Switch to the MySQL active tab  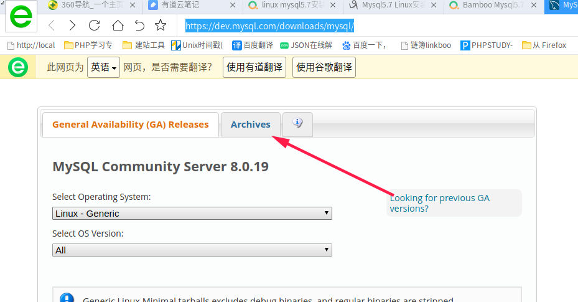pos(561,5)
